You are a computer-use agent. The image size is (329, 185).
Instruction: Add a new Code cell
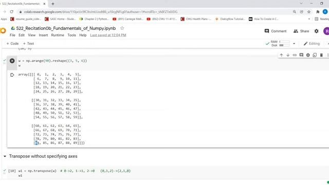pos(12,43)
